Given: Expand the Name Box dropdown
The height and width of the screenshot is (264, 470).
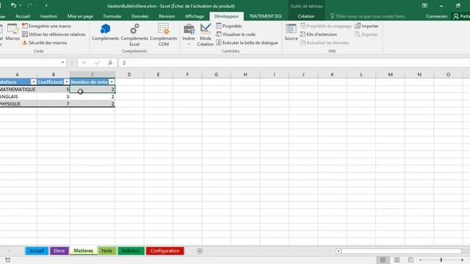Looking at the screenshot, I should [62, 62].
